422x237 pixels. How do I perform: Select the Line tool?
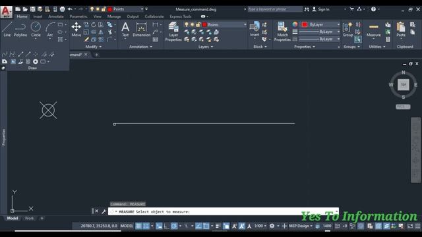coord(7,30)
